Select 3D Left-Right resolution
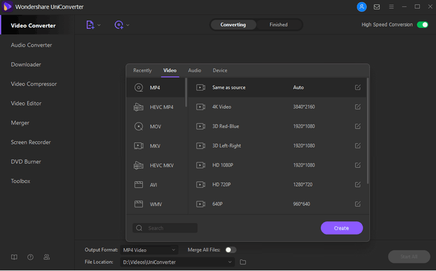Viewport: 436px width, 271px height. tap(304, 146)
